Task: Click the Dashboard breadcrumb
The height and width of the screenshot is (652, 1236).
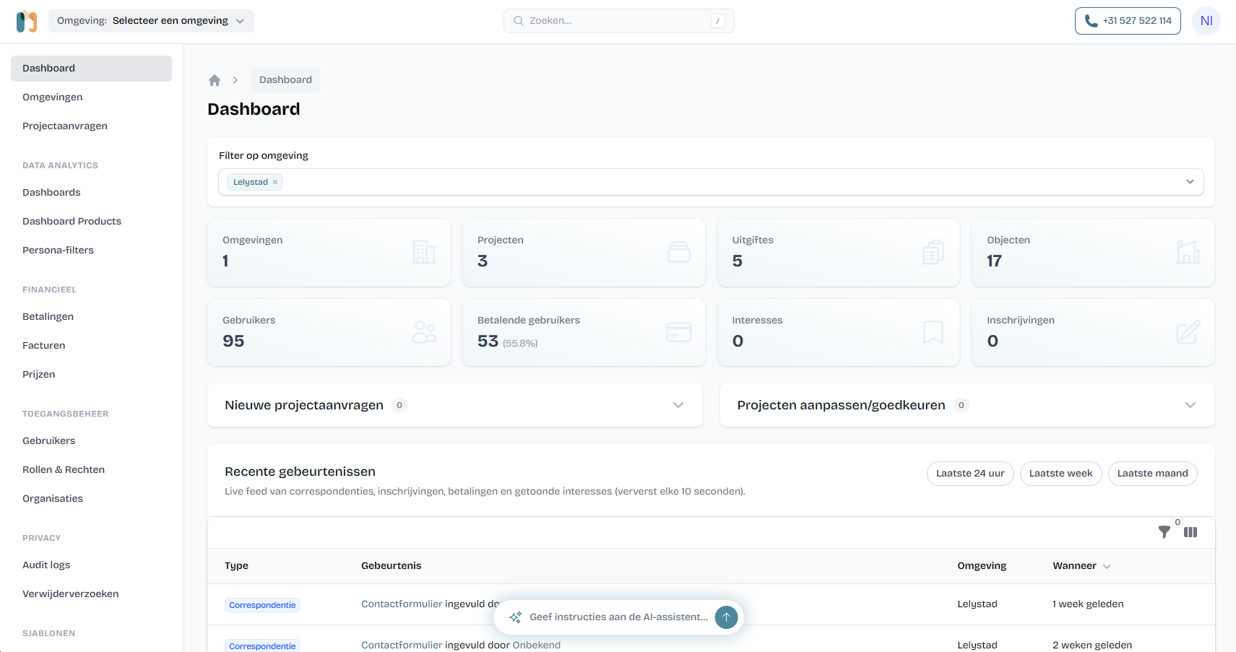Action: pos(285,80)
